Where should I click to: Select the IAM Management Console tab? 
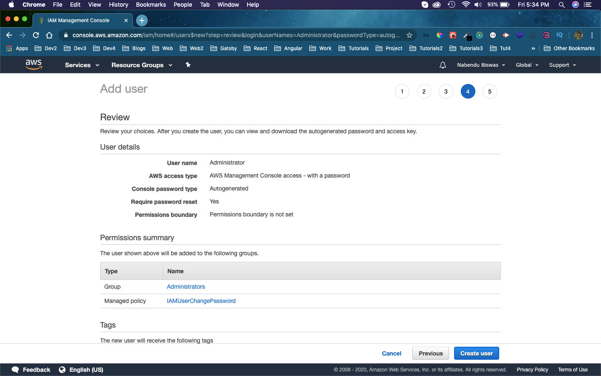[x=83, y=20]
